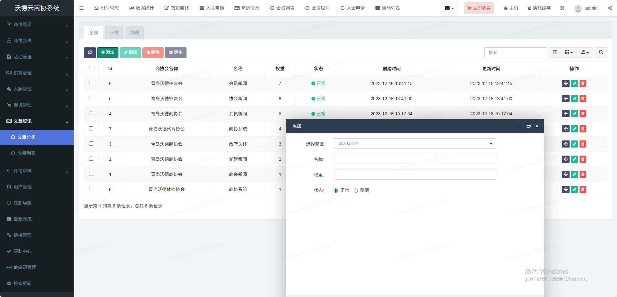Click the search magnifier icon button

(601, 53)
